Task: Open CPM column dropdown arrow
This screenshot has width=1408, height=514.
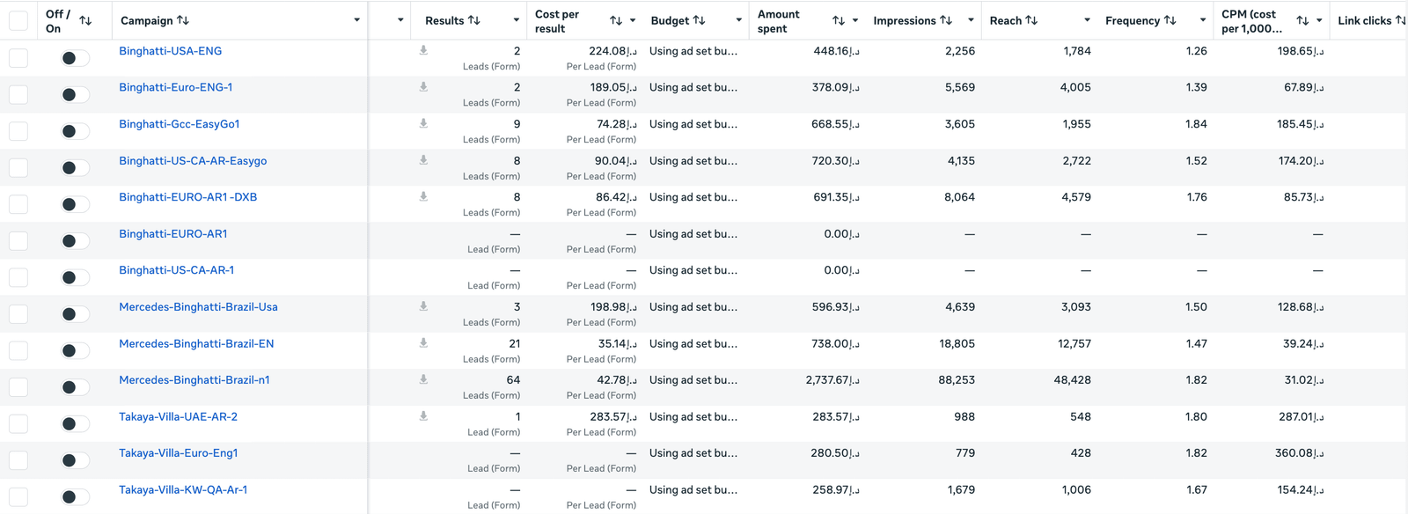Action: click(x=1319, y=20)
